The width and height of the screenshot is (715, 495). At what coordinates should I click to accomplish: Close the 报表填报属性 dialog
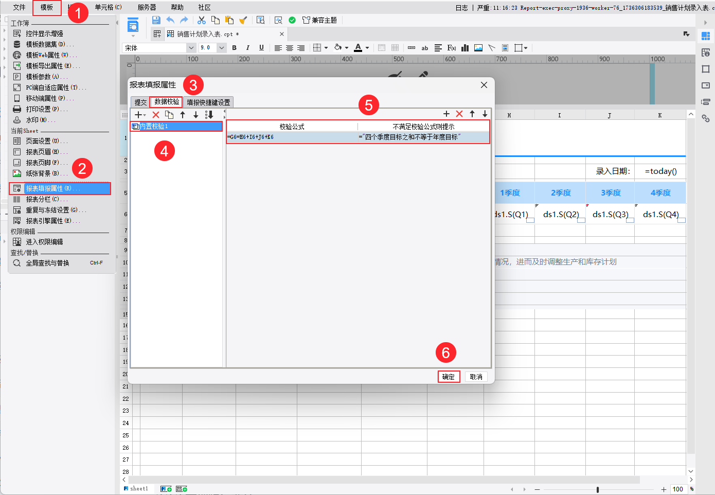pyautogui.click(x=484, y=85)
